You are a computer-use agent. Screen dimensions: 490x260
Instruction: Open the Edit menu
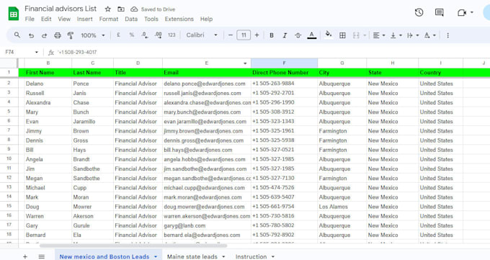click(x=46, y=19)
